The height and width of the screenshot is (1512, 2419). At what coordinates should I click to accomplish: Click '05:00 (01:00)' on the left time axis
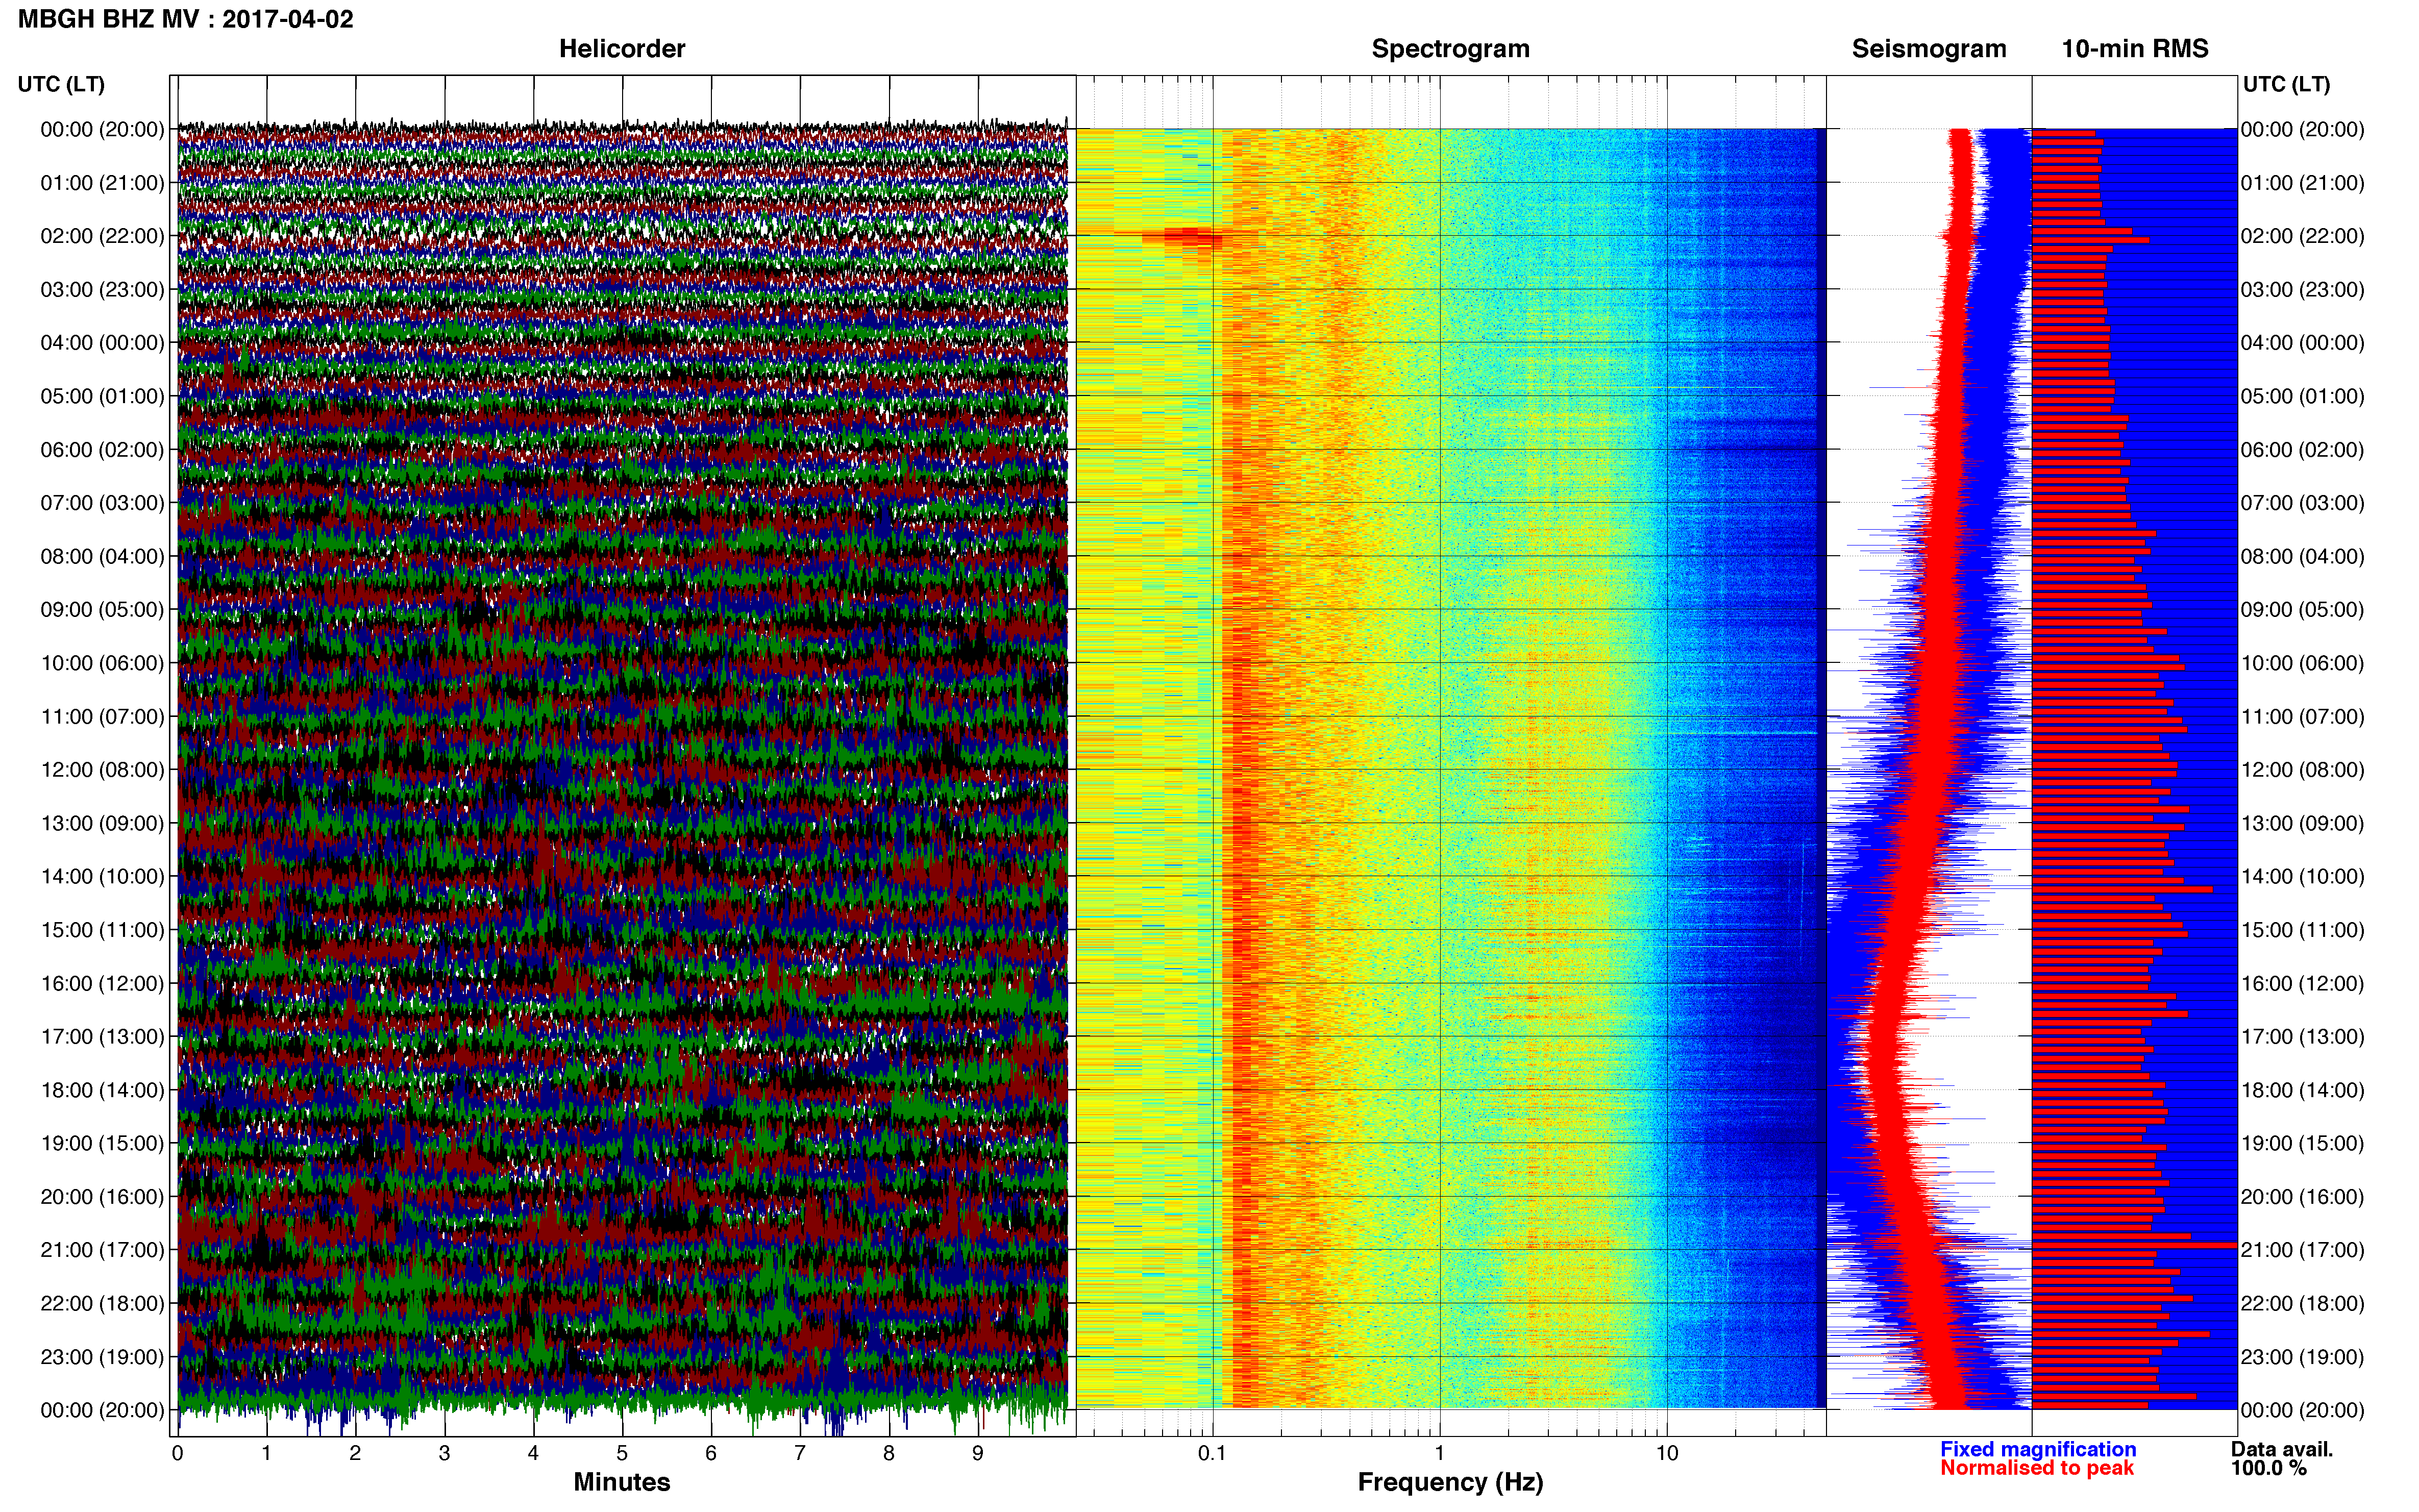pyautogui.click(x=102, y=396)
